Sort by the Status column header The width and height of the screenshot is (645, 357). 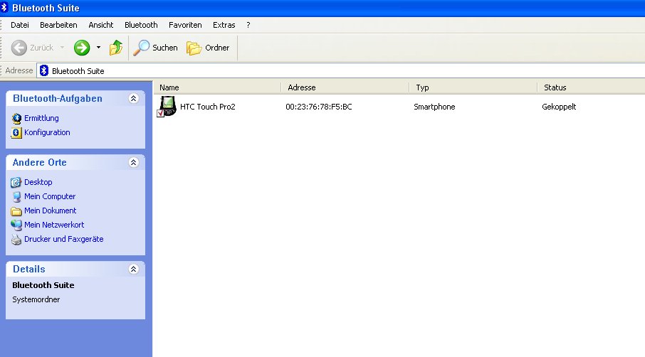coord(591,87)
